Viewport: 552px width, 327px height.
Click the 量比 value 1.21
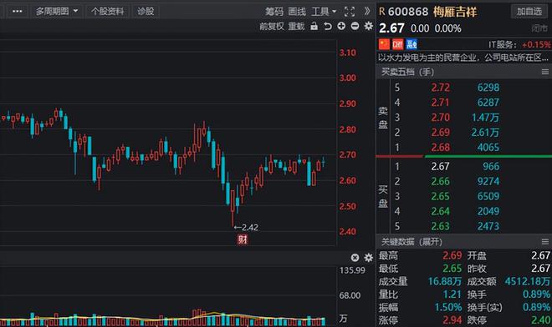click(x=452, y=294)
